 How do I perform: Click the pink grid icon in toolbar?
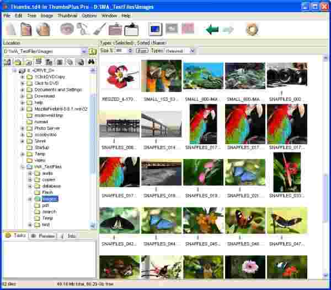(x=188, y=29)
